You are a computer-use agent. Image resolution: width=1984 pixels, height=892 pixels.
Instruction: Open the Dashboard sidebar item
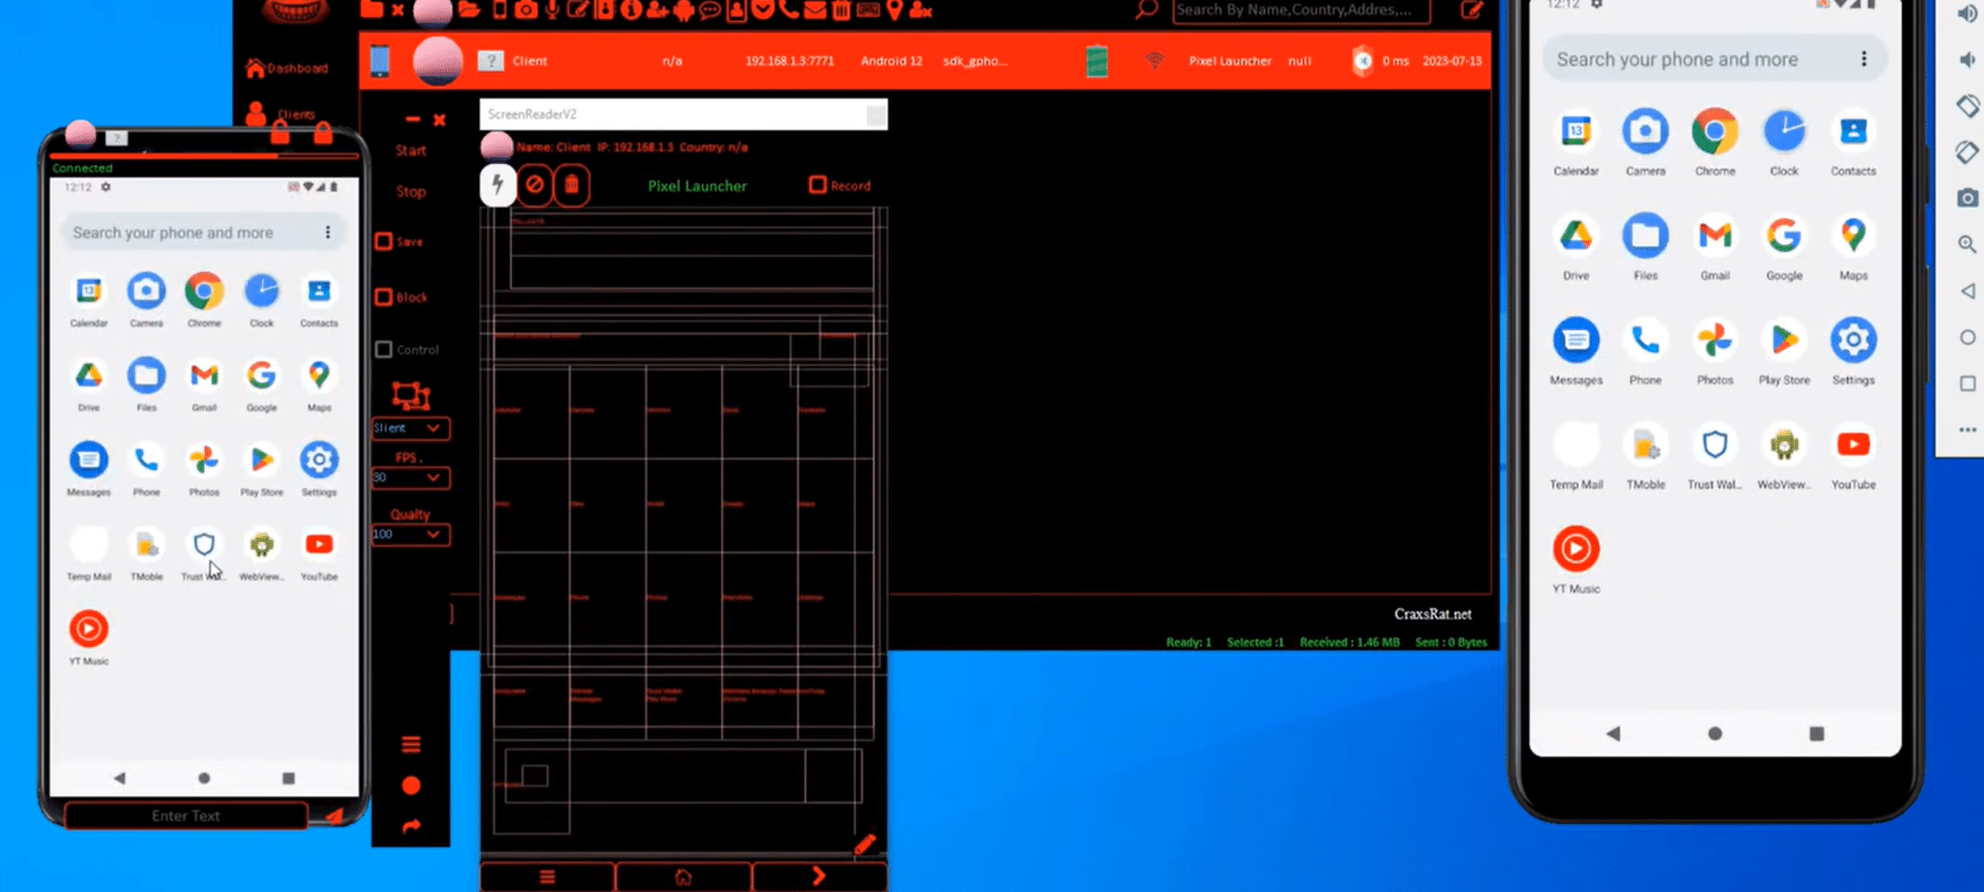(x=287, y=68)
